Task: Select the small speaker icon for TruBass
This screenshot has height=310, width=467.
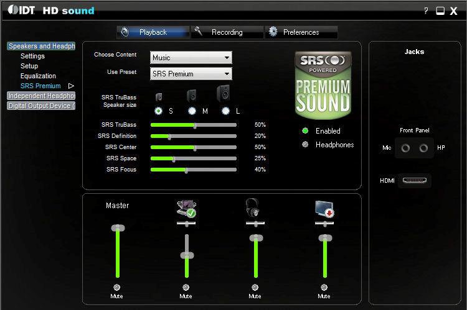Action: (159, 97)
